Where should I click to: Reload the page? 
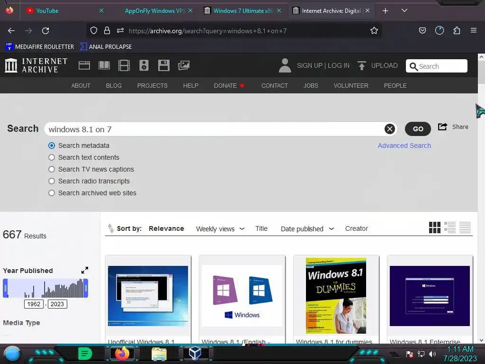point(45,31)
